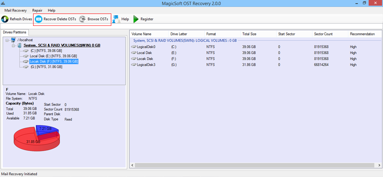The image size is (383, 177).
Task: Click the disk icon of the LogicalDisk3 row
Action: (134, 65)
